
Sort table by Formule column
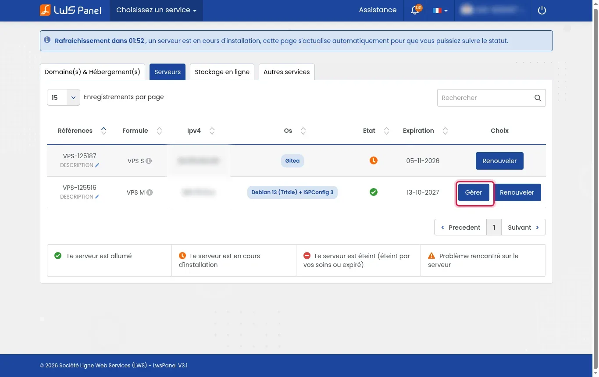click(159, 131)
